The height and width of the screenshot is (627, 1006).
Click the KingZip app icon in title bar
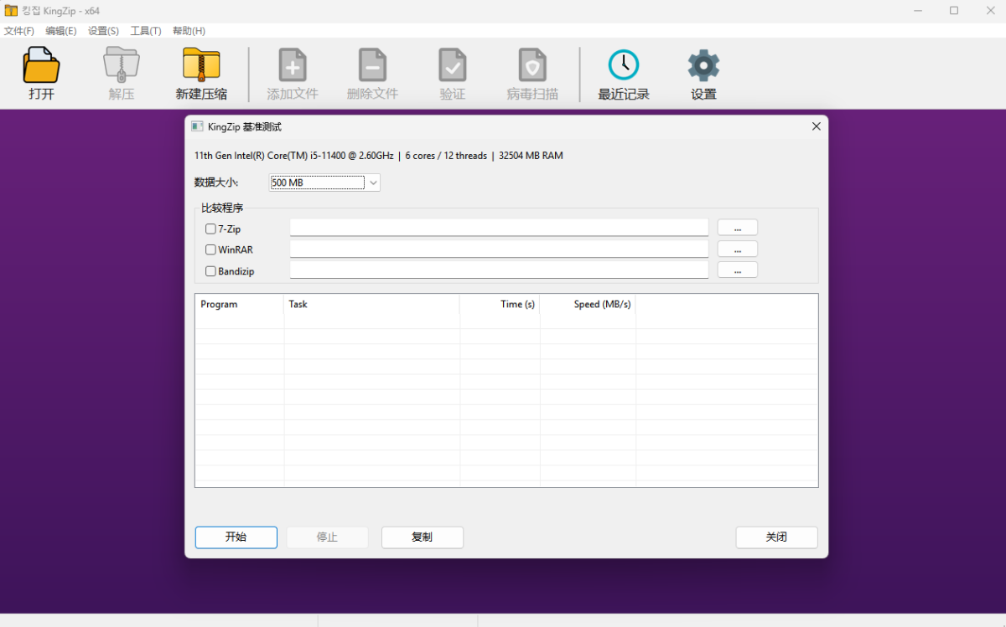point(11,10)
